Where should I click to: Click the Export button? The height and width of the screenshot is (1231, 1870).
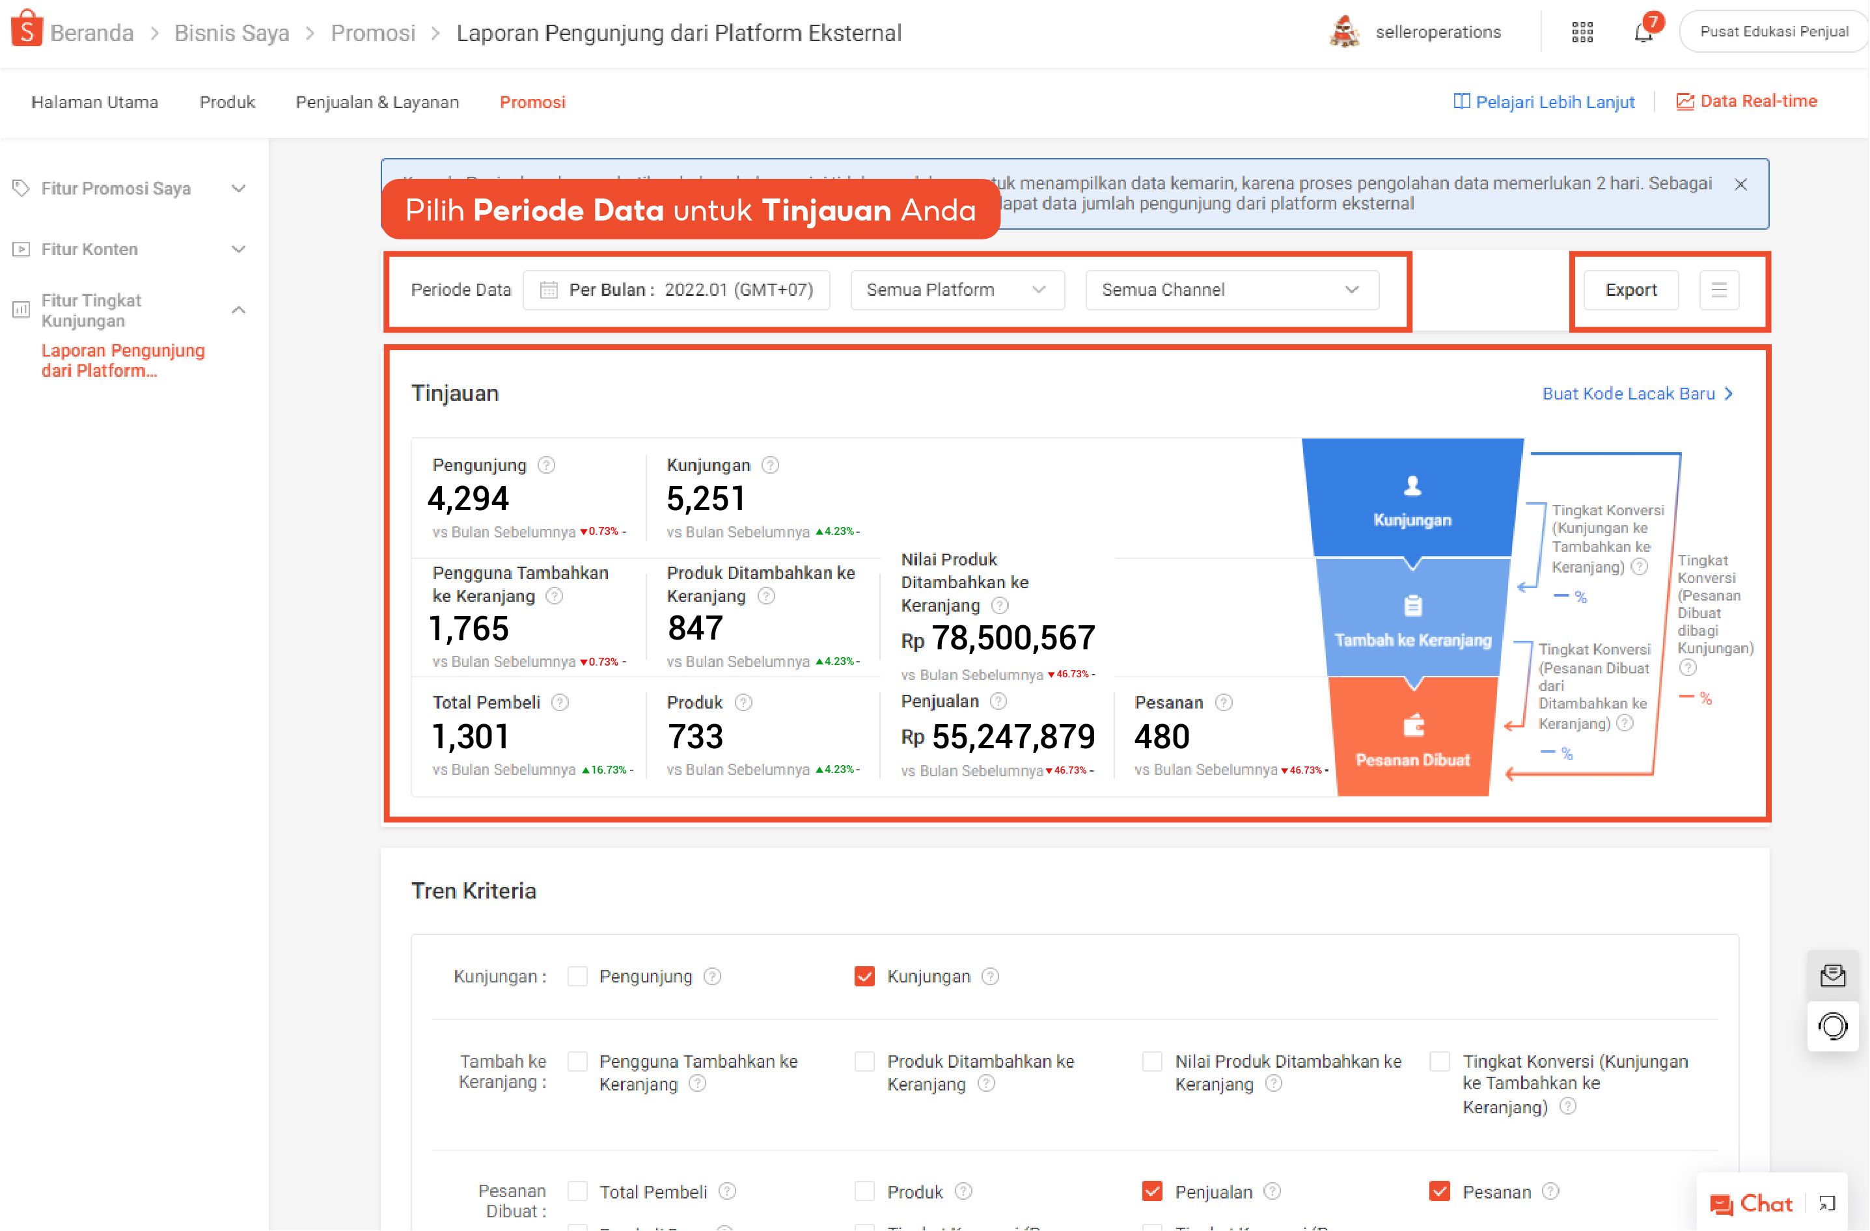(x=1630, y=290)
